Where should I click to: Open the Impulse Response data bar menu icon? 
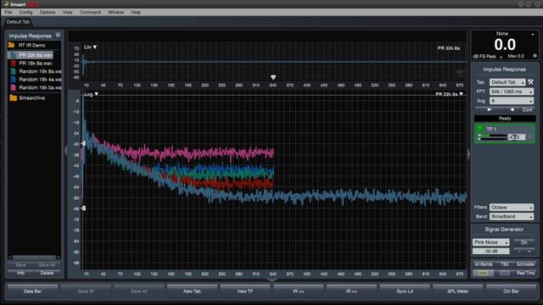coord(58,35)
